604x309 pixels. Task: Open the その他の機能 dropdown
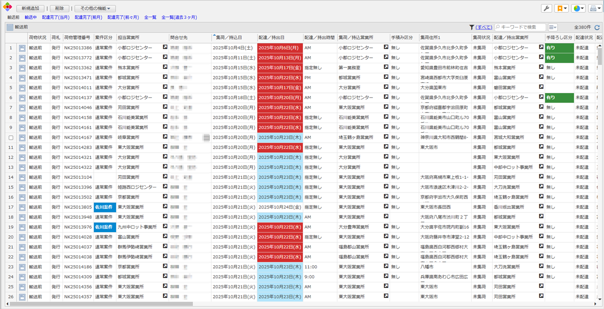(95, 9)
